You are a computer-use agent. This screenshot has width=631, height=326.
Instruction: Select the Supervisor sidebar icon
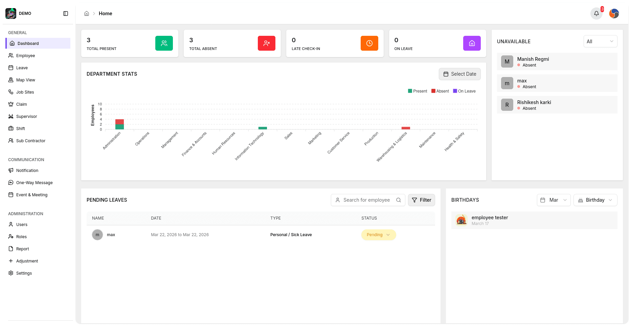coord(11,116)
